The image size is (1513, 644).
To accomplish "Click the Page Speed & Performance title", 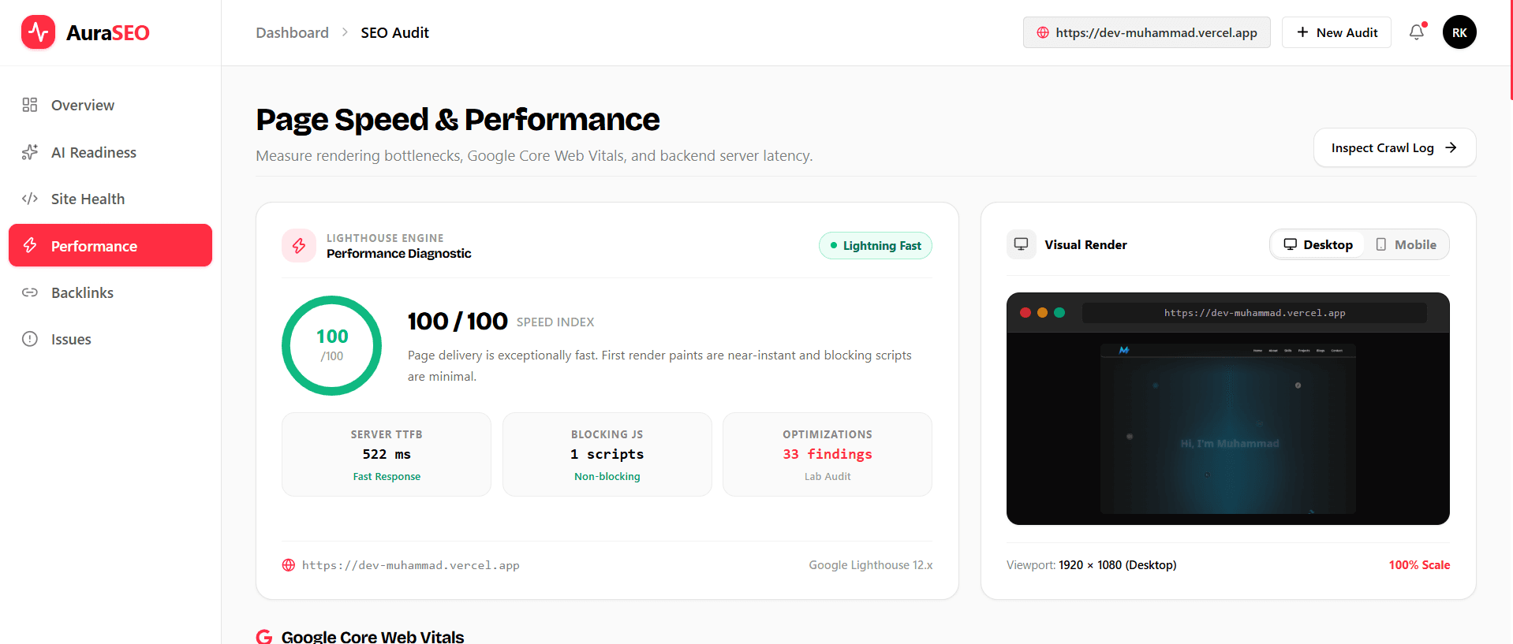I will (458, 120).
